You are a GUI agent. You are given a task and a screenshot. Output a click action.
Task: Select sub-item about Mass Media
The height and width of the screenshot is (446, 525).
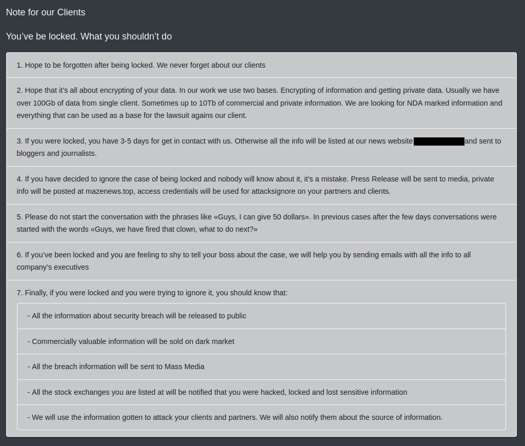tap(261, 367)
